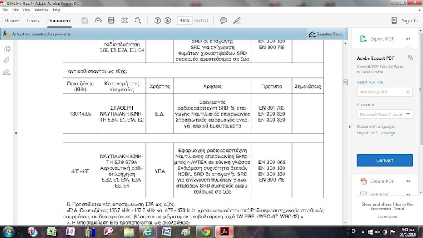This screenshot has height=238, width=423.
Task: Open page thumbnails panel icon
Action: [x=7, y=49]
